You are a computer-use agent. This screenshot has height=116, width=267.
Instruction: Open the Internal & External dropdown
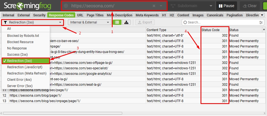coord(89,22)
